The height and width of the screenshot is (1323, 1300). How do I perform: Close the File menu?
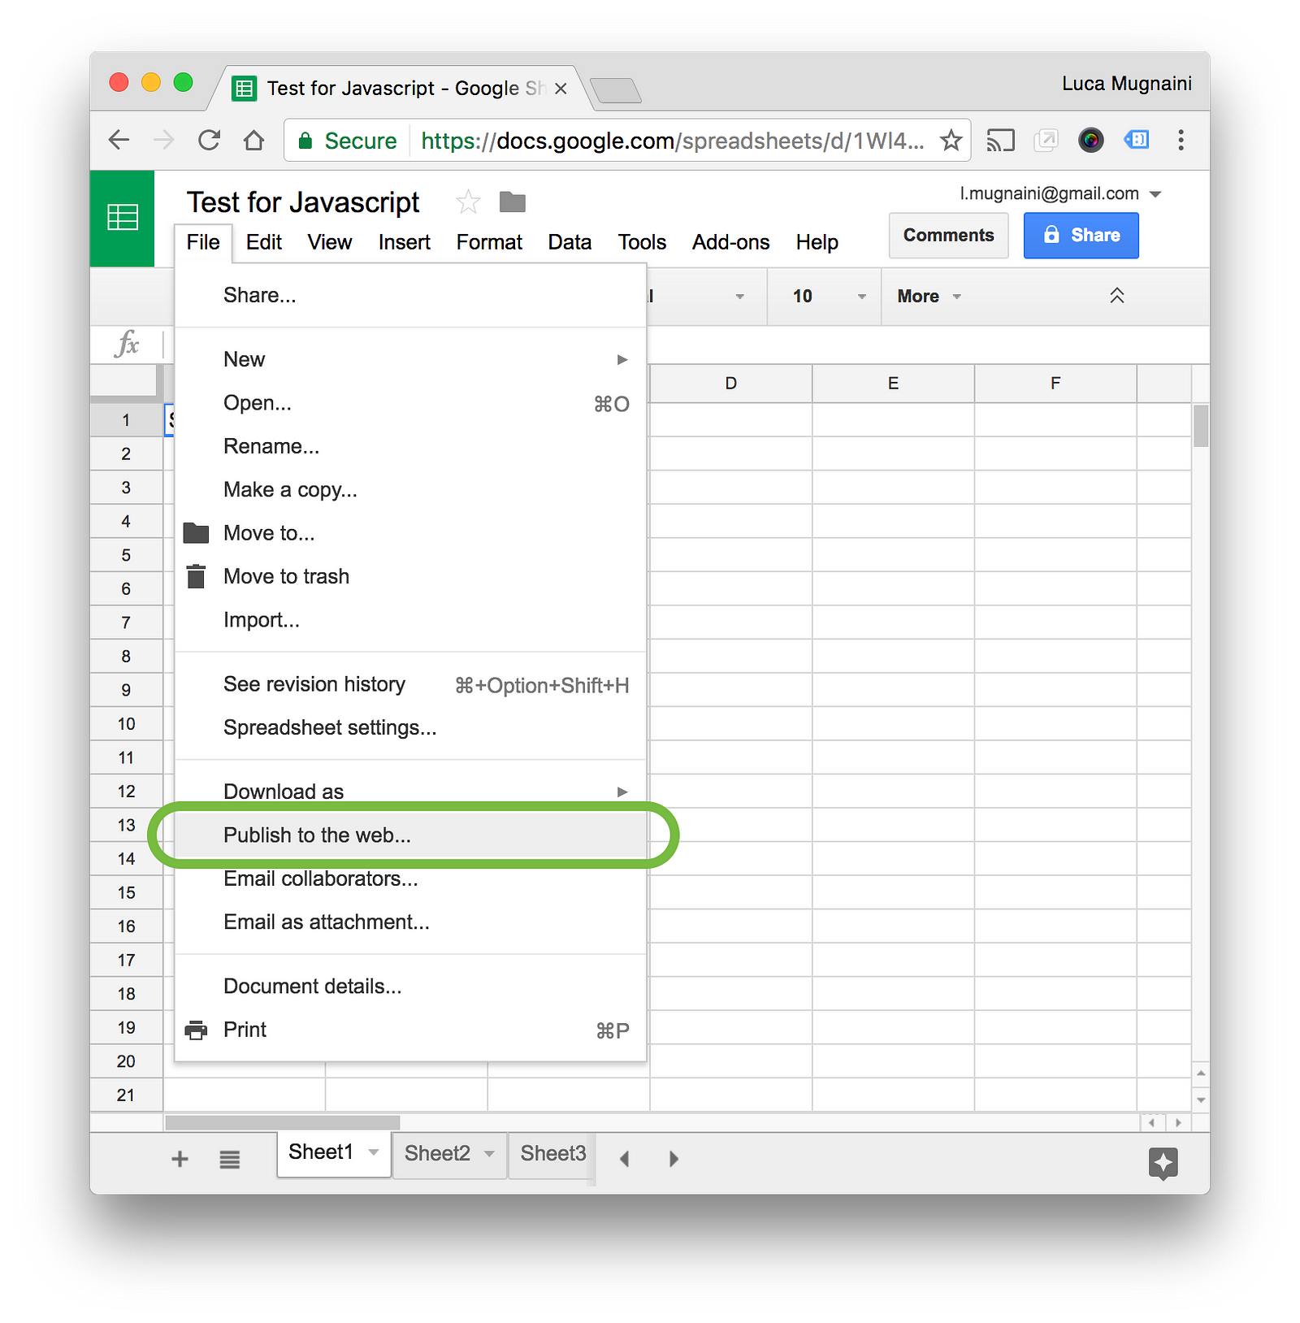click(203, 242)
